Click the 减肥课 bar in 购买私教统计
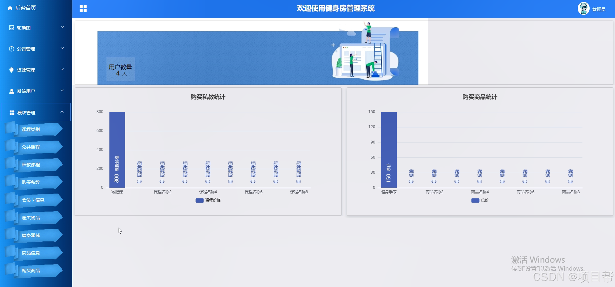615x287 pixels. tap(117, 150)
